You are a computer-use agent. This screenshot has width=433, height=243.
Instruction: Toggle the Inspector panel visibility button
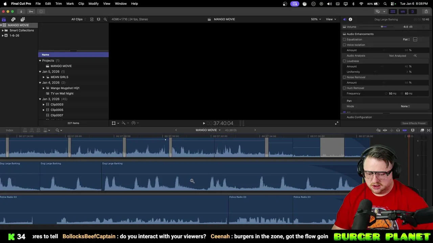pos(412,11)
